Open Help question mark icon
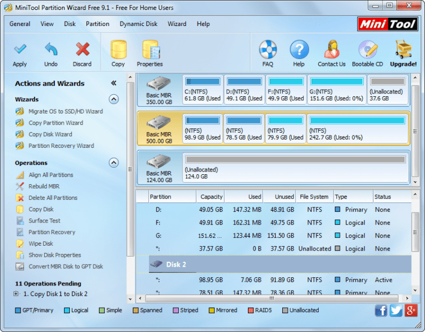The width and height of the screenshot is (425, 332). tap(299, 49)
